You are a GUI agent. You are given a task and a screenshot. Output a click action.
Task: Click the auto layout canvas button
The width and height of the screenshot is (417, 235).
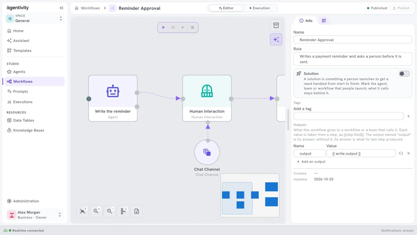123,211
